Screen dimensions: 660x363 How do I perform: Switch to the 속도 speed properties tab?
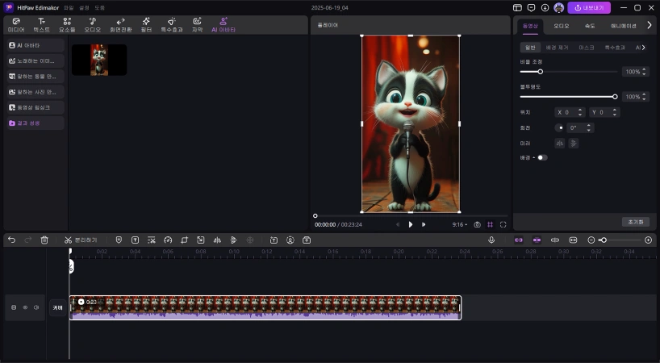click(x=590, y=26)
